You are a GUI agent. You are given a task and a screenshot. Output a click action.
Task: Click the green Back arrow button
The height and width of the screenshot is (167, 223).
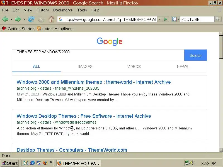(5, 19)
